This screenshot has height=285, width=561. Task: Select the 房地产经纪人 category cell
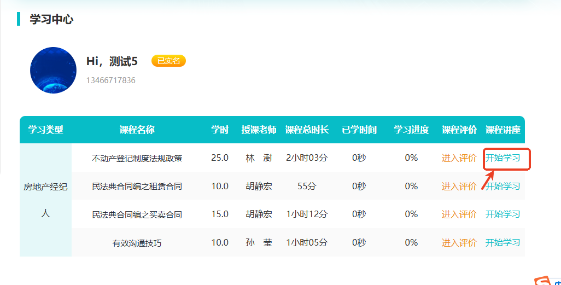pyautogui.click(x=45, y=200)
